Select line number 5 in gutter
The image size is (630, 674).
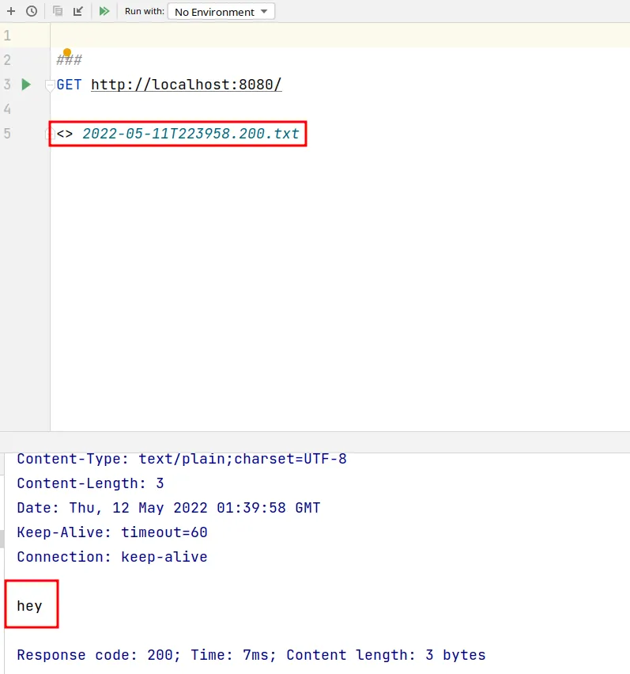tap(7, 133)
